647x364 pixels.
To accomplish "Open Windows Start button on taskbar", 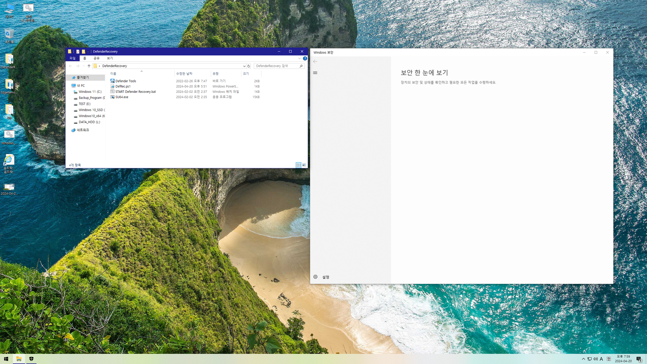I will click(x=6, y=359).
